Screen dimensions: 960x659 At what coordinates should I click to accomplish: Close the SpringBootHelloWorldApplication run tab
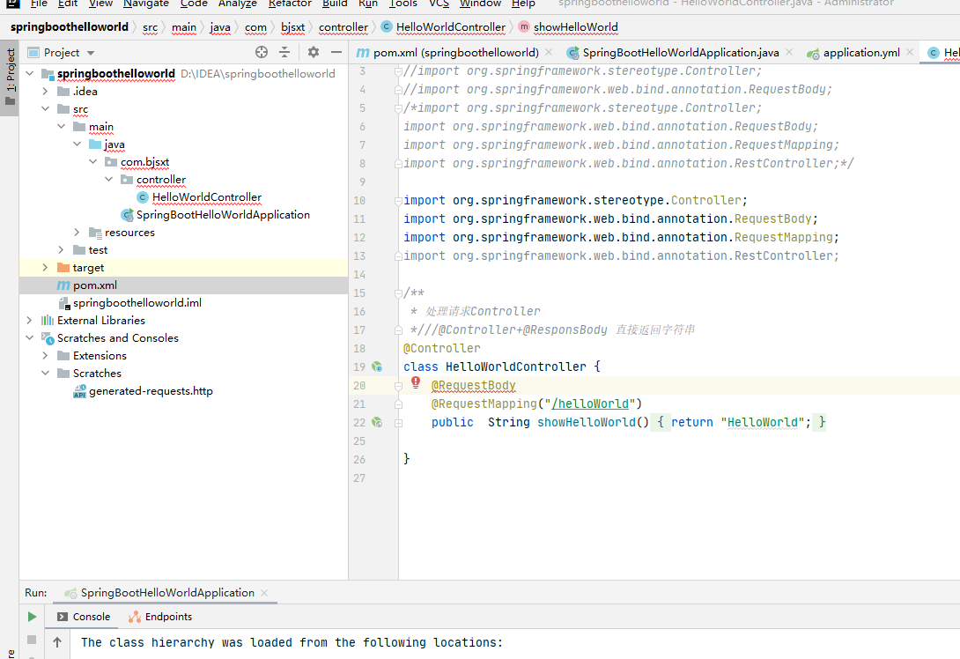coord(264,593)
